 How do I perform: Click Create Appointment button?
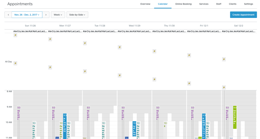[243, 15]
